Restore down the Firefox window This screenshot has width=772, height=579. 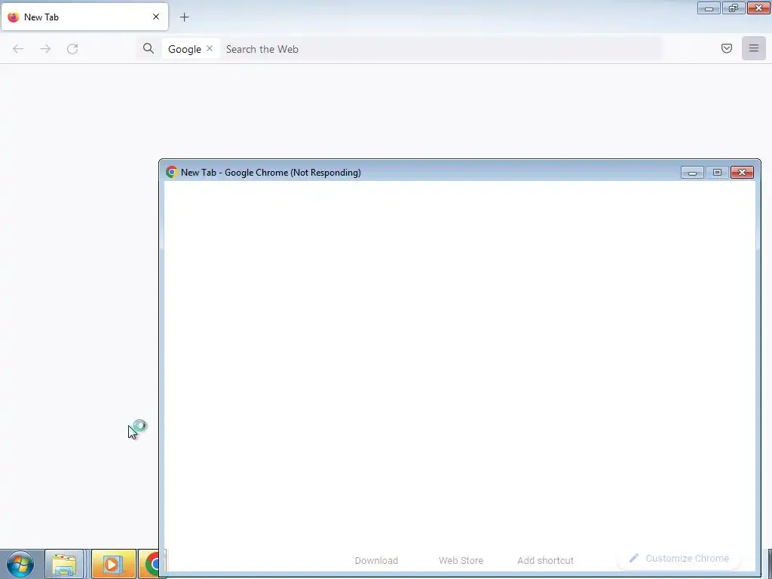pyautogui.click(x=734, y=8)
